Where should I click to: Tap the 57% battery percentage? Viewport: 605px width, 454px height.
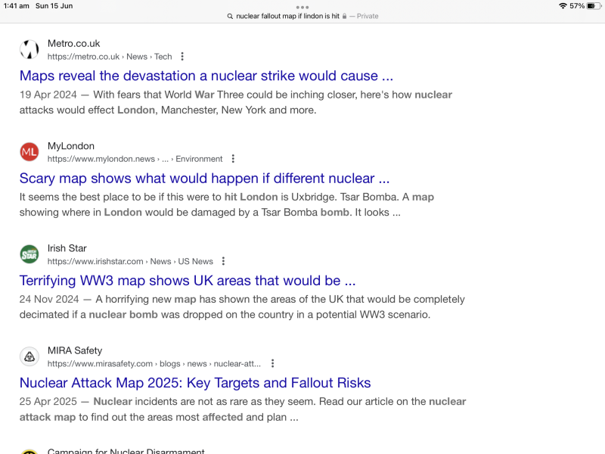point(577,6)
